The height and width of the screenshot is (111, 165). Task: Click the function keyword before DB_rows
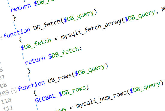[x=31, y=86]
